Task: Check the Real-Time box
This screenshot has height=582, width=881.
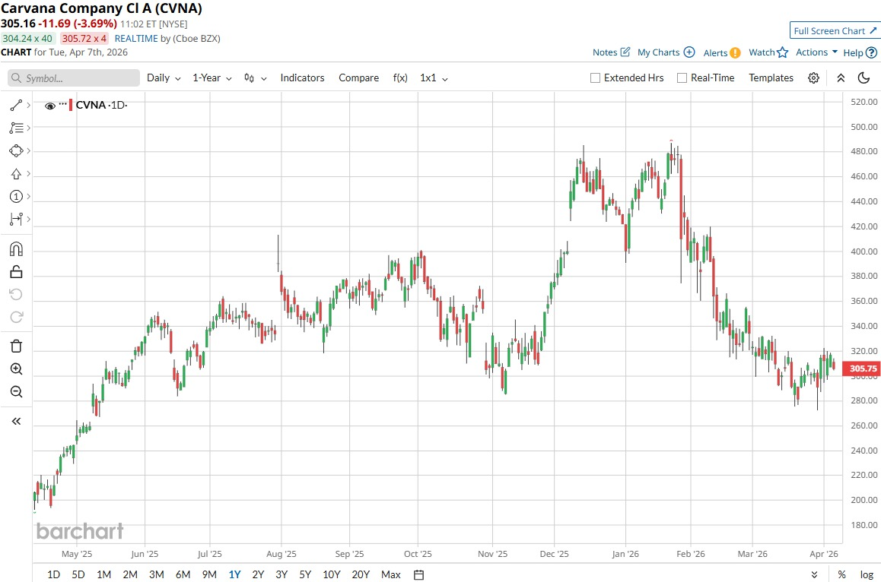Action: coord(682,77)
